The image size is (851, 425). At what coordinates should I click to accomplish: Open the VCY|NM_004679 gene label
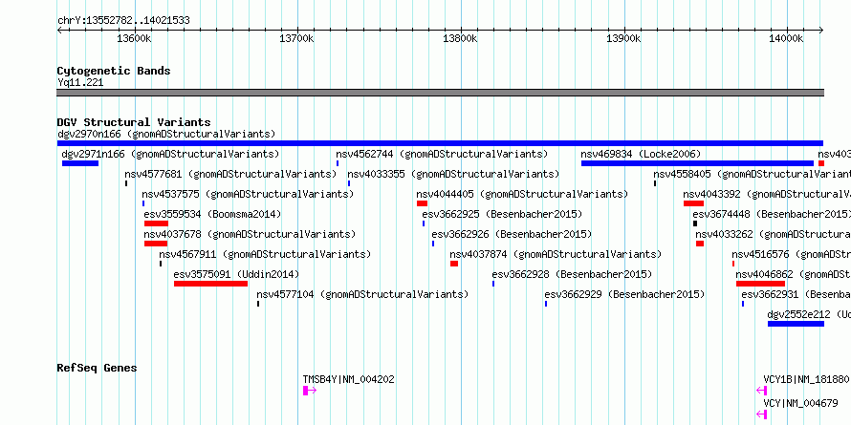pos(800,403)
